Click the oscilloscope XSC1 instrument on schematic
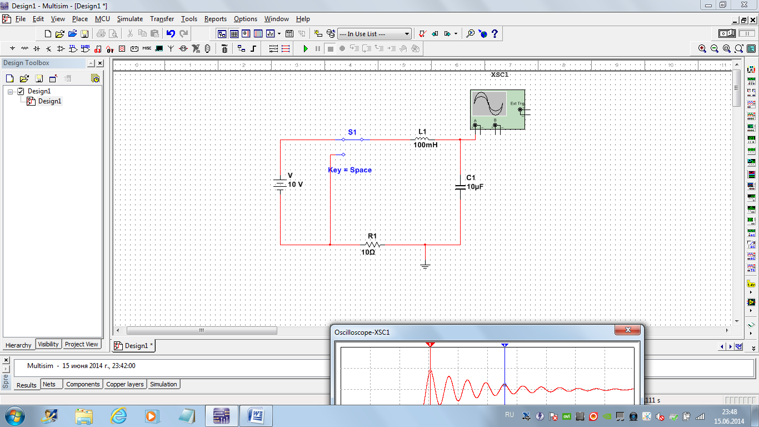Viewport: 759px width, 427px height. pos(497,110)
